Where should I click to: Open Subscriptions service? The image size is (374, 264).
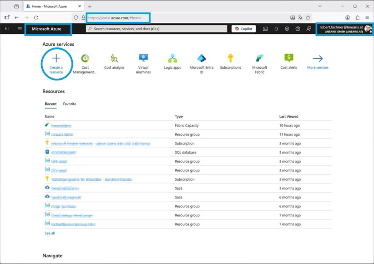[x=230, y=62]
